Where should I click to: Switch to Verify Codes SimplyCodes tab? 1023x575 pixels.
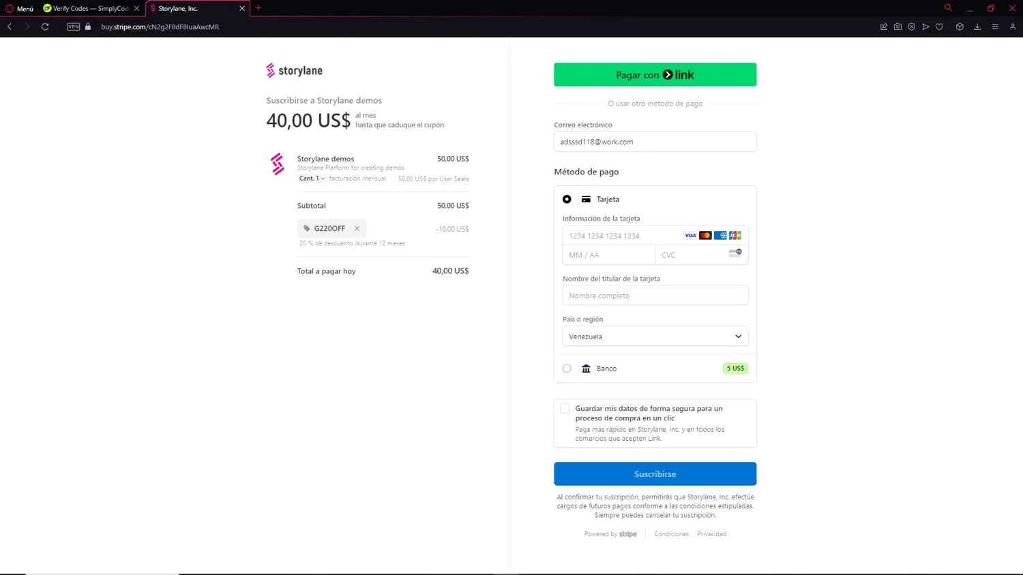89,8
